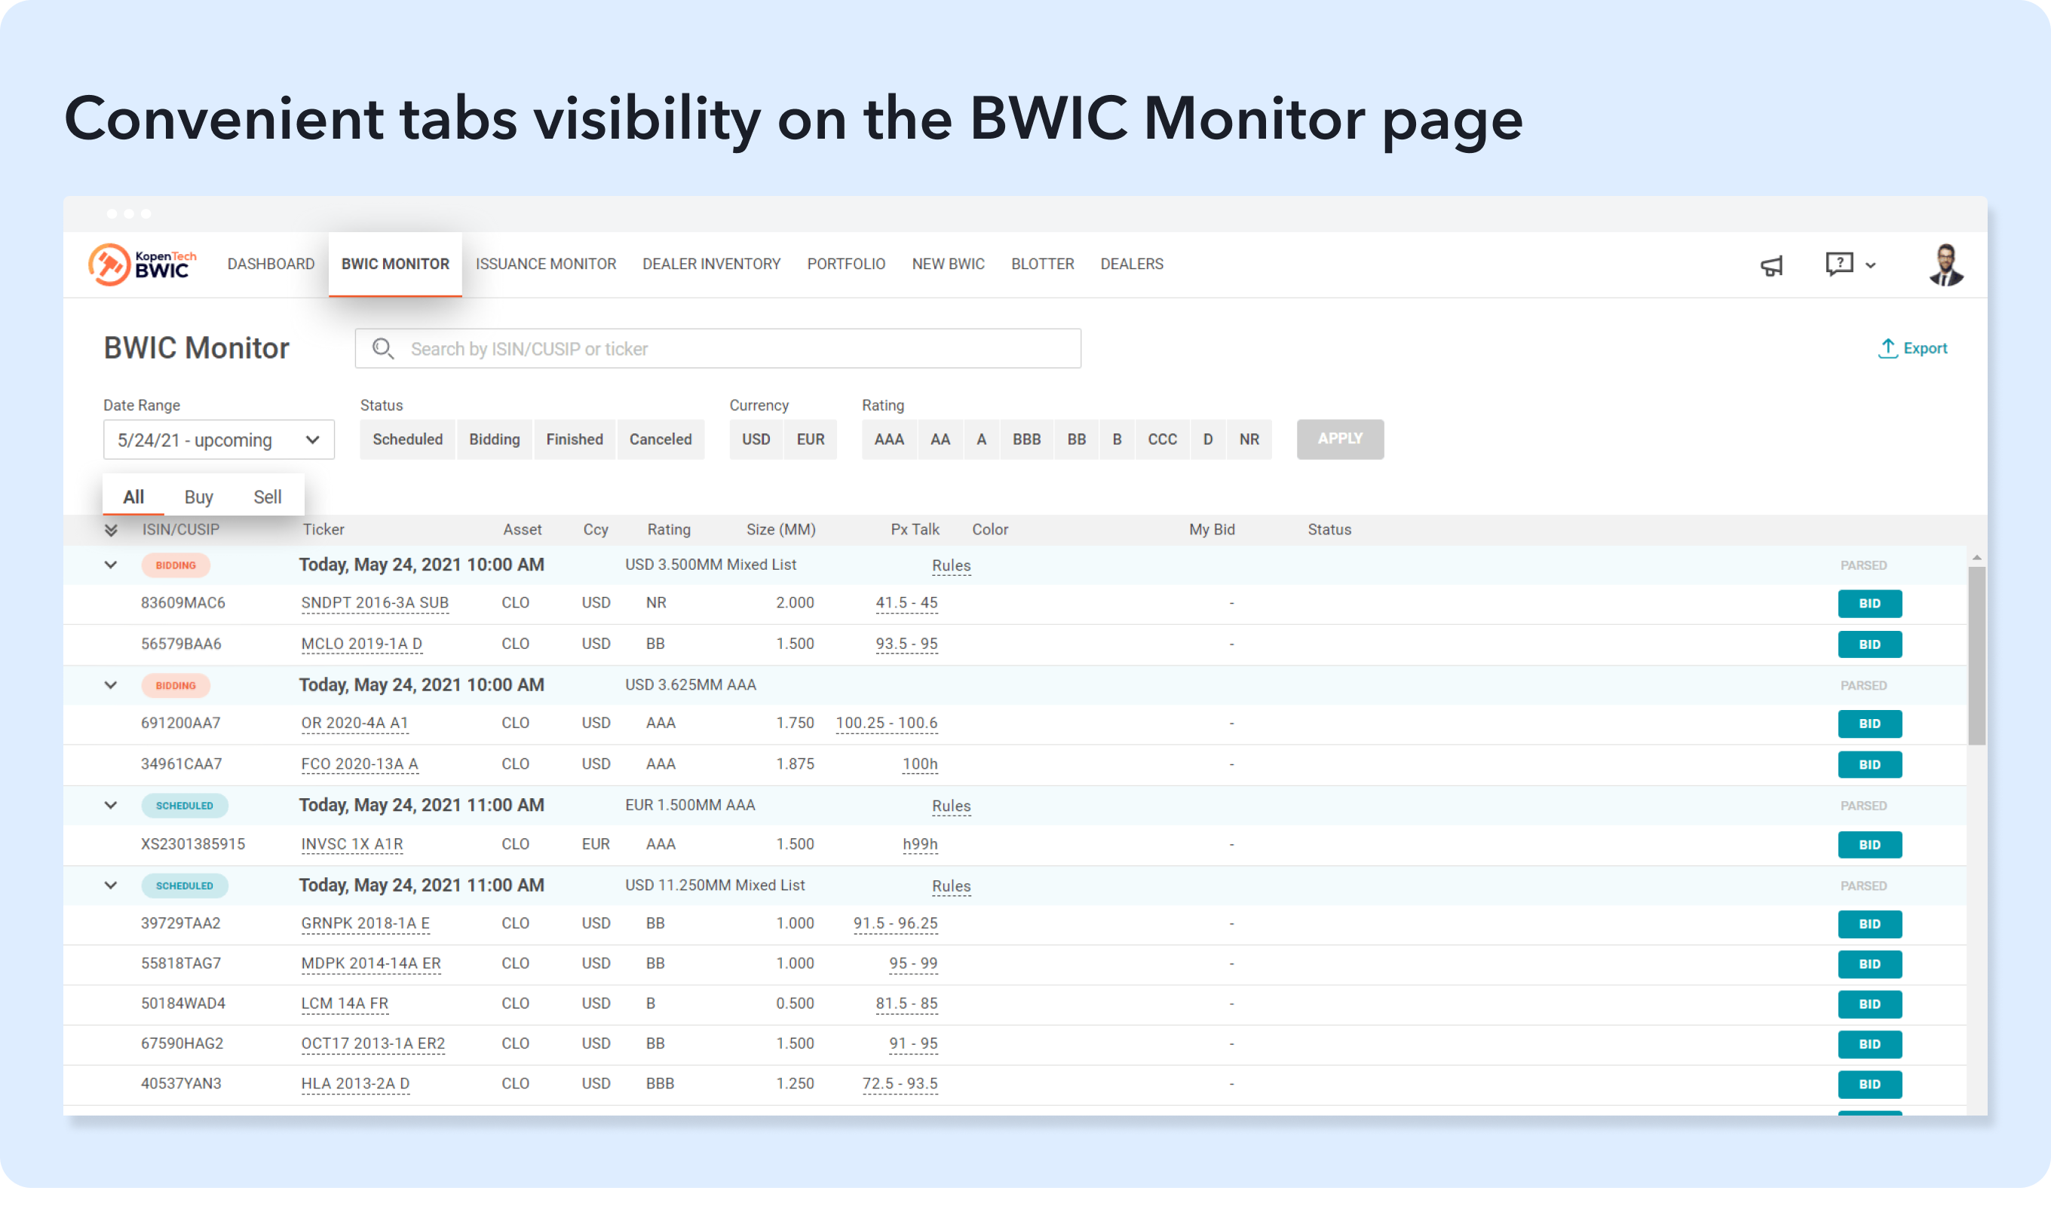Image resolution: width=2051 pixels, height=1209 pixels.
Task: Switch to the Issuance Monitor tab
Action: [x=545, y=264]
